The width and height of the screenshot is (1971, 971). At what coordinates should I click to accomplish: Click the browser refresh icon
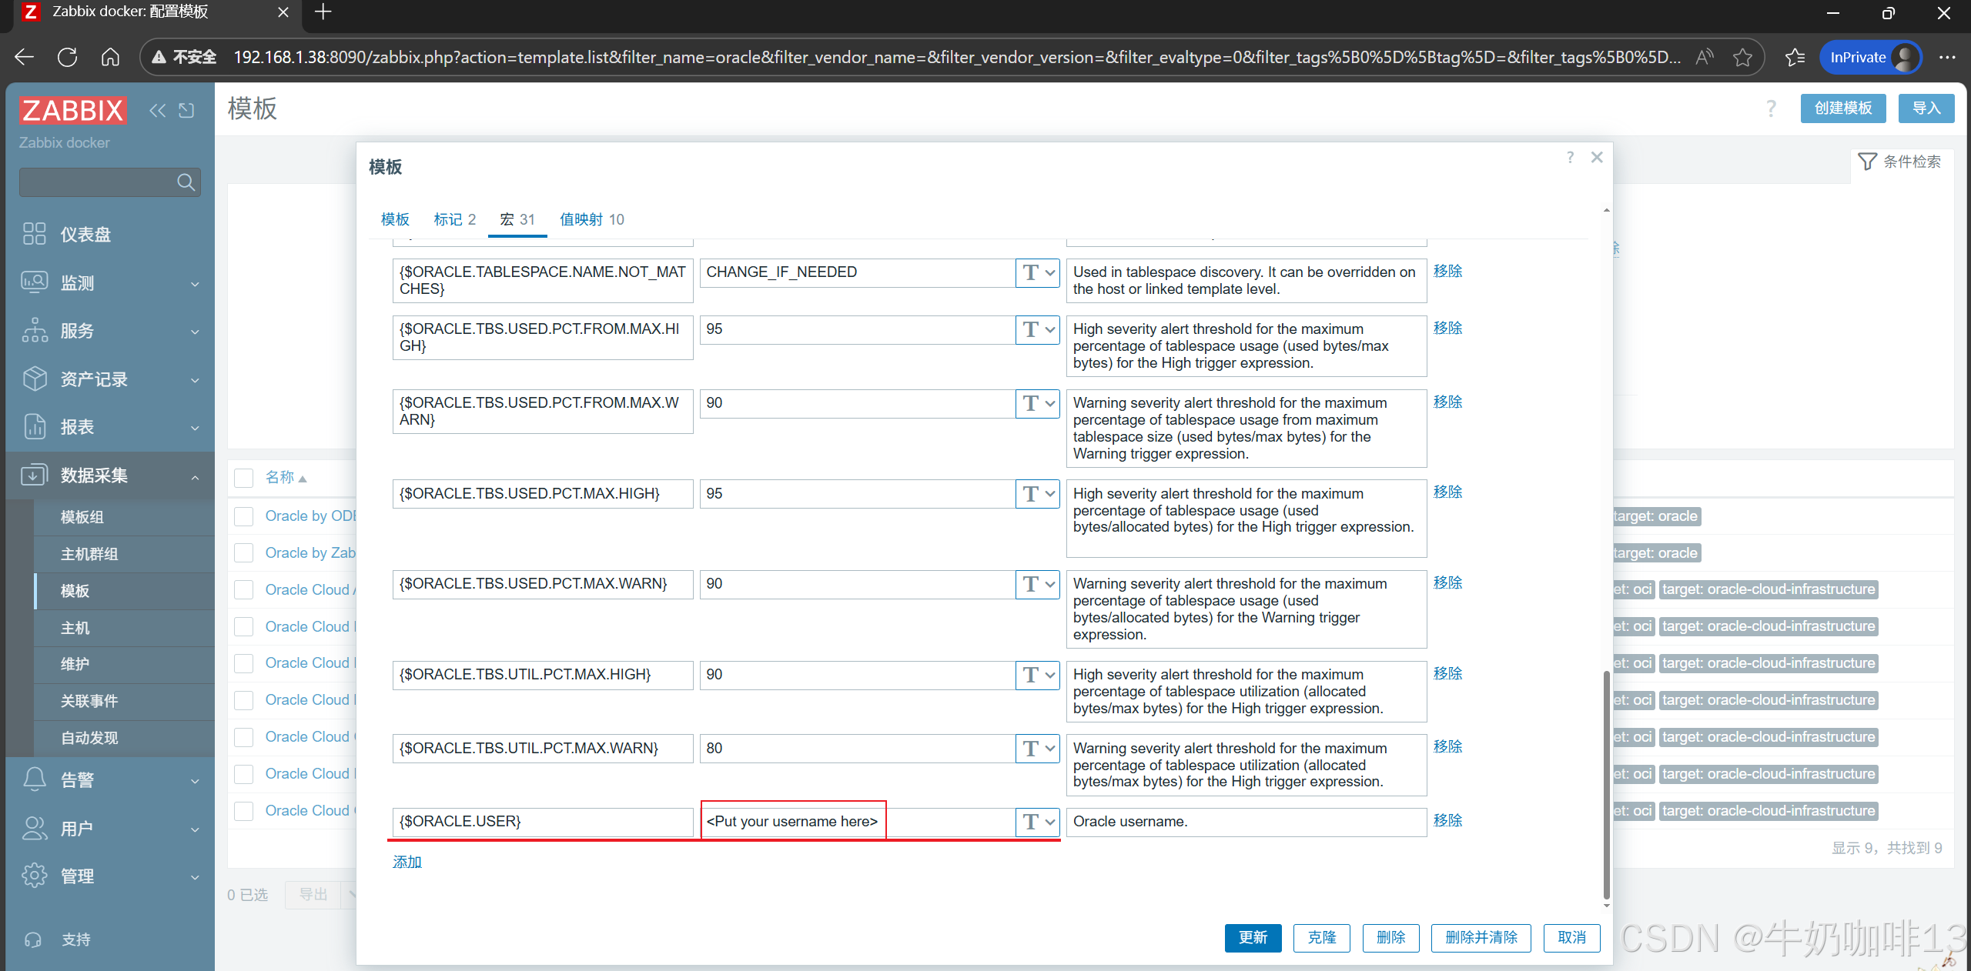[68, 57]
